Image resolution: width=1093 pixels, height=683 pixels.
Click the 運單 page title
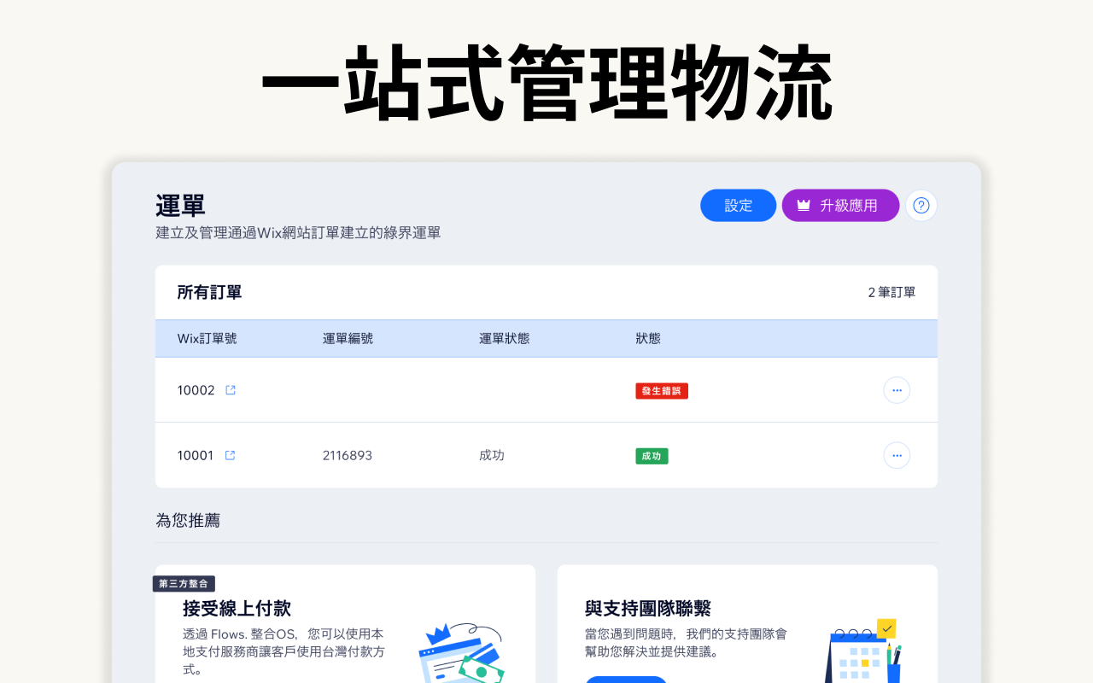180,206
